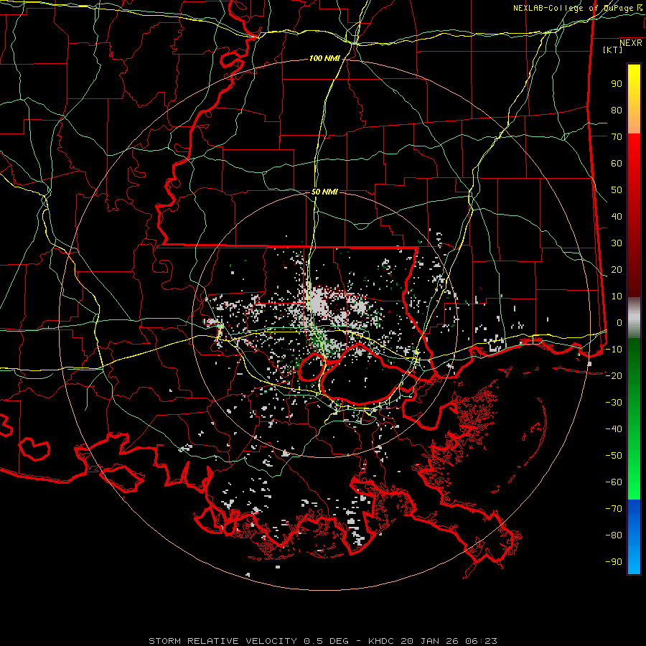Image resolution: width=646 pixels, height=646 pixels.
Task: Click the "70" value on the velocity scale
Action: tap(617, 137)
